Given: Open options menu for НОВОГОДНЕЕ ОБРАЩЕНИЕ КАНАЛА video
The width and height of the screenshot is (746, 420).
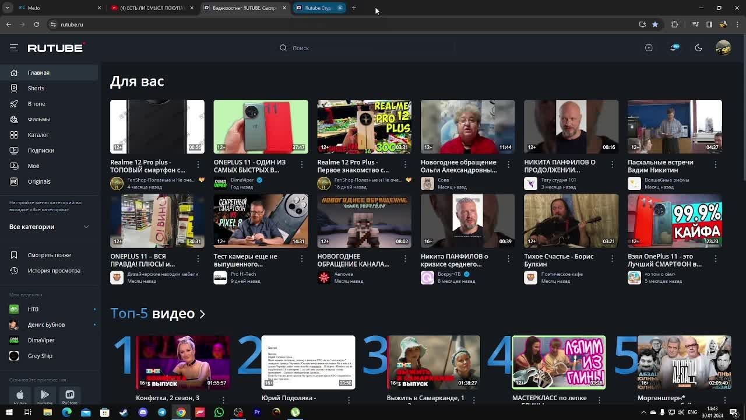Looking at the screenshot, I should [405, 259].
